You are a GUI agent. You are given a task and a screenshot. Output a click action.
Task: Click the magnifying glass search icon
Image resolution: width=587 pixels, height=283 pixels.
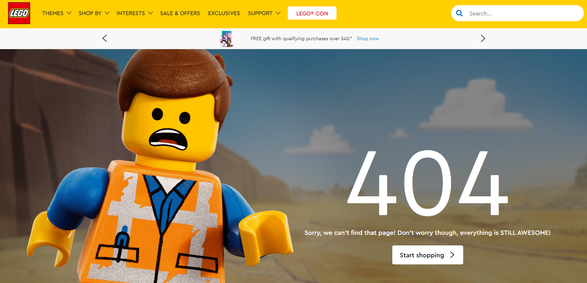[x=459, y=13]
